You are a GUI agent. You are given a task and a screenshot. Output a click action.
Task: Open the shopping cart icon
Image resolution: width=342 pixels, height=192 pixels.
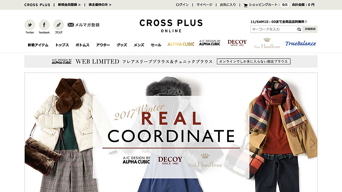point(245,5)
